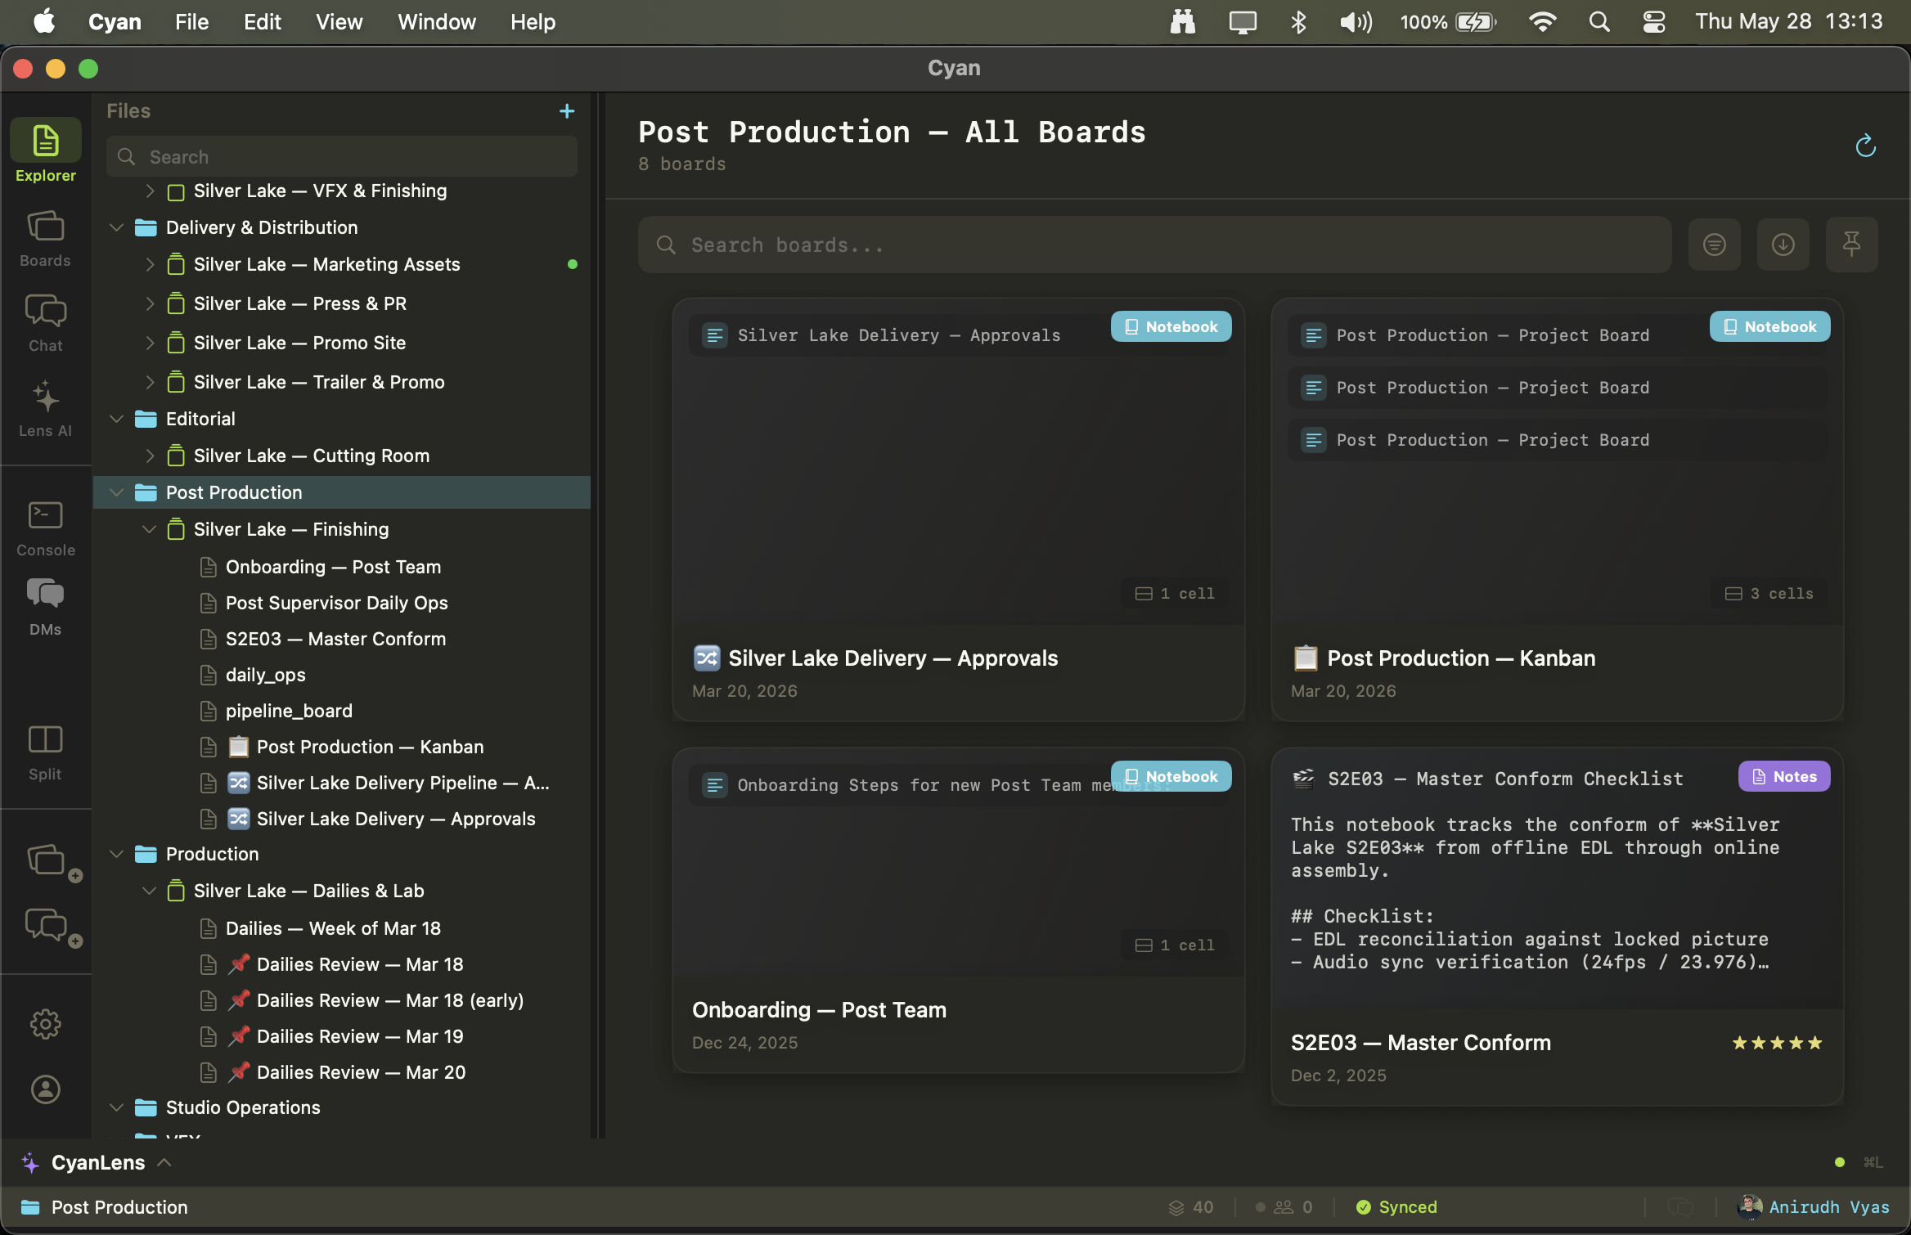Expand Silver Lake — Press & PR

coord(150,303)
